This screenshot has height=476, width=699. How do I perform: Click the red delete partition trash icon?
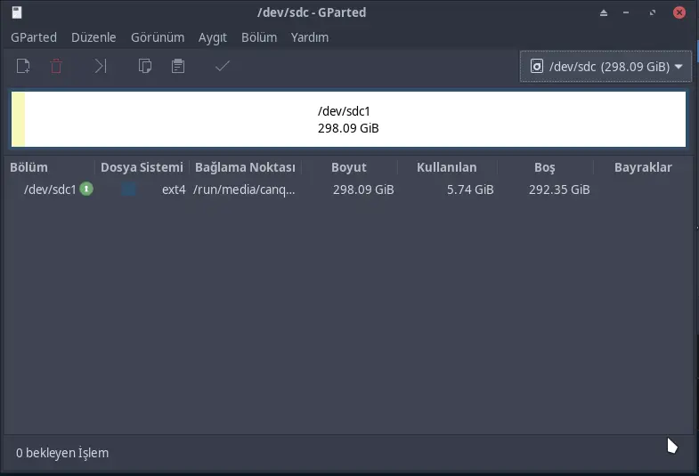56,67
